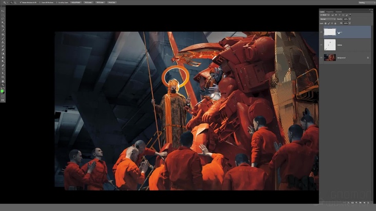376x211 pixels.
Task: Select the Ellipse shape tool
Action: point(3,77)
